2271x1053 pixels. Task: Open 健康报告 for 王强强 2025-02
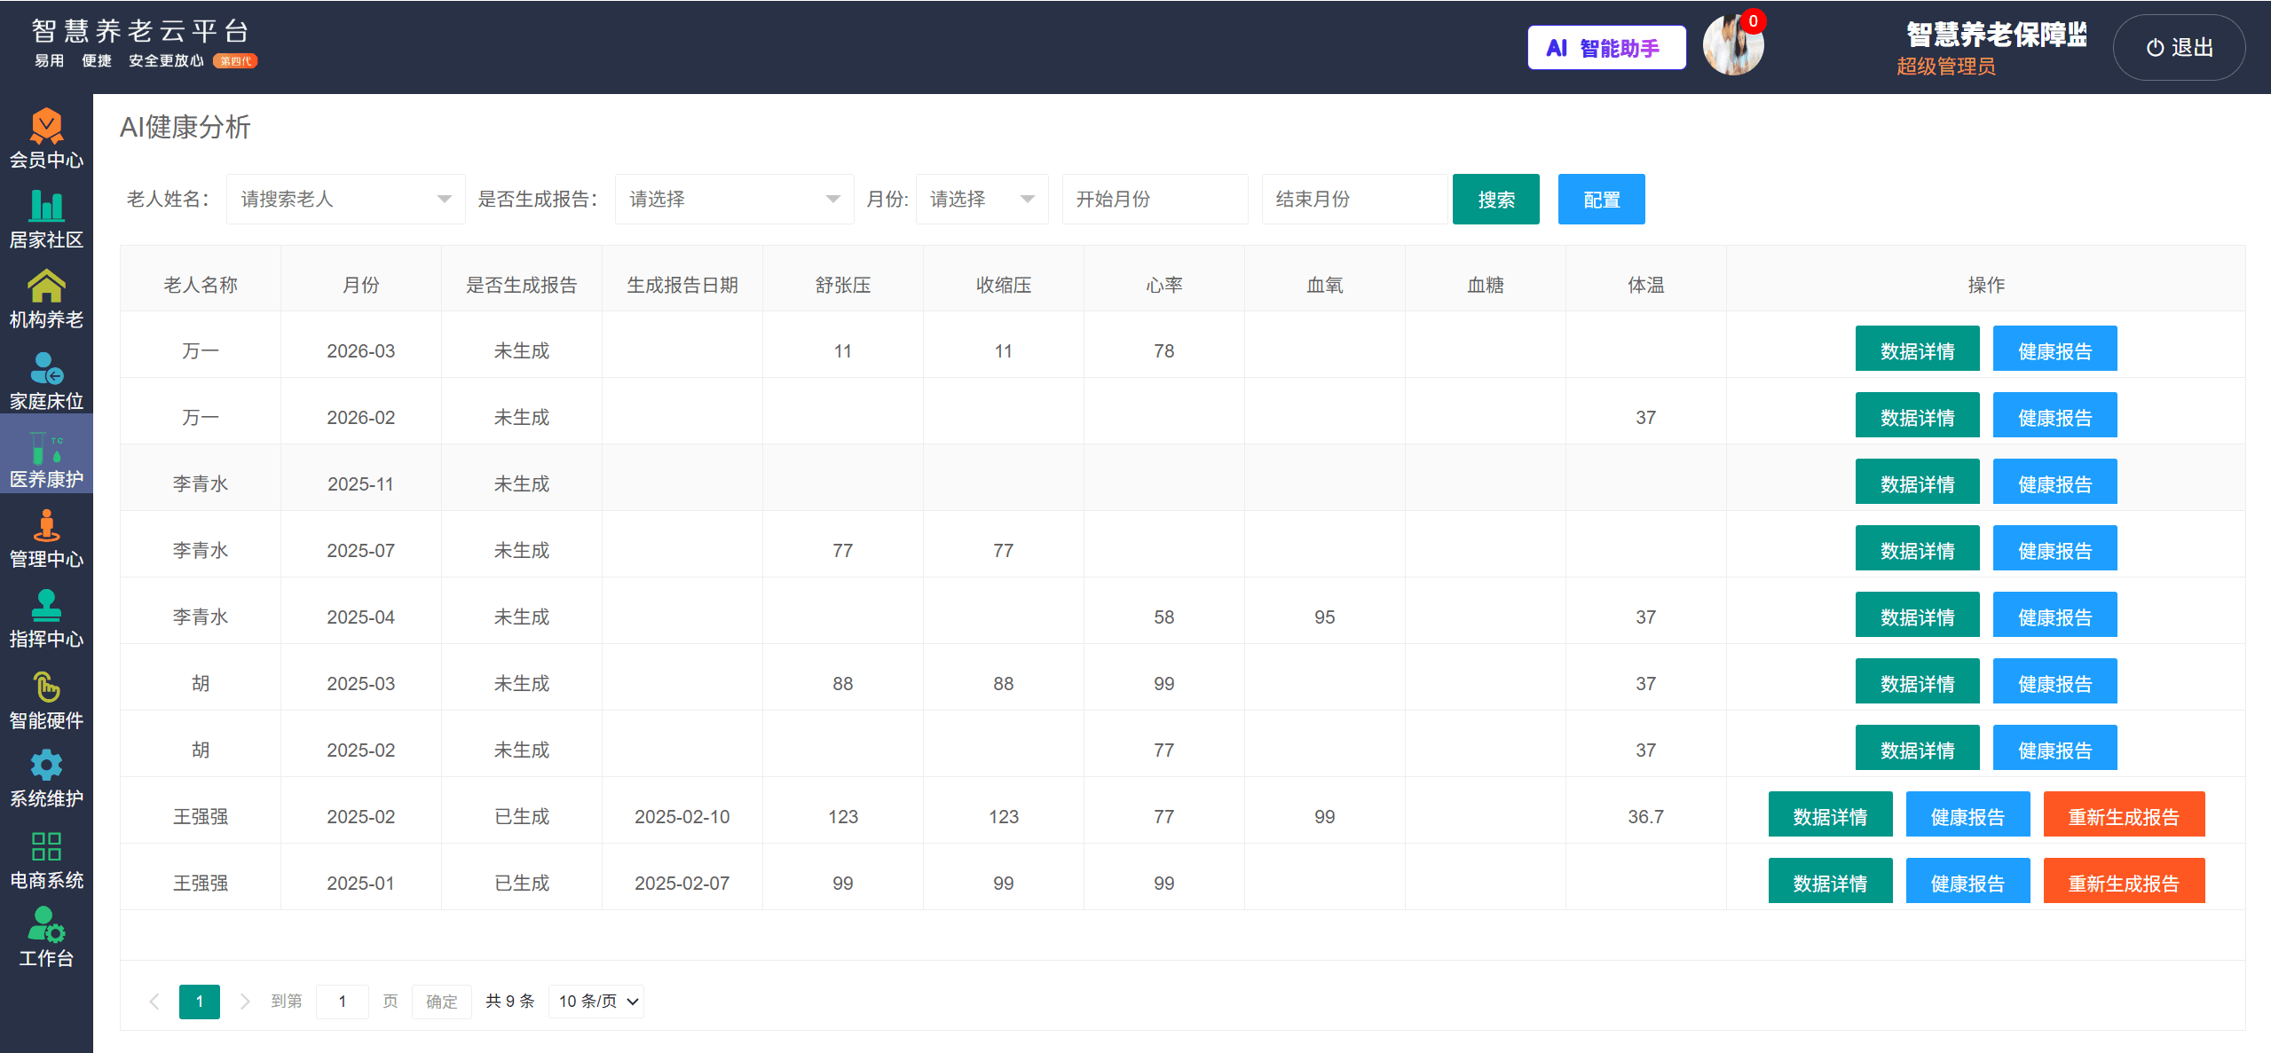click(1967, 816)
